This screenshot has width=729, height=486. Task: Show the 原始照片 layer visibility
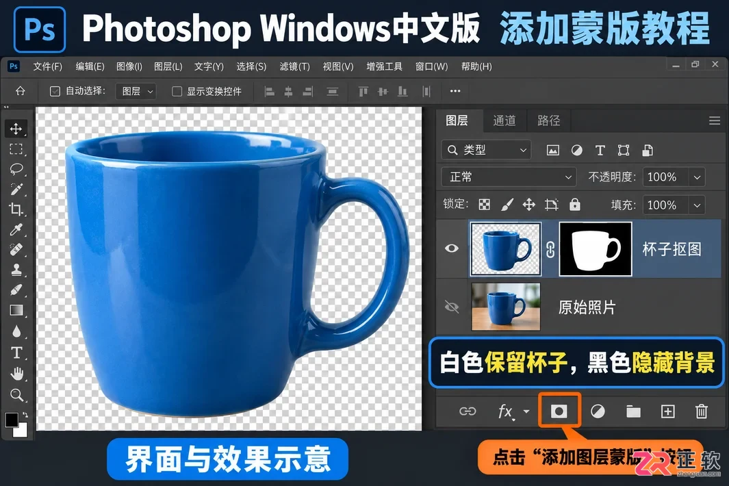pyautogui.click(x=452, y=307)
